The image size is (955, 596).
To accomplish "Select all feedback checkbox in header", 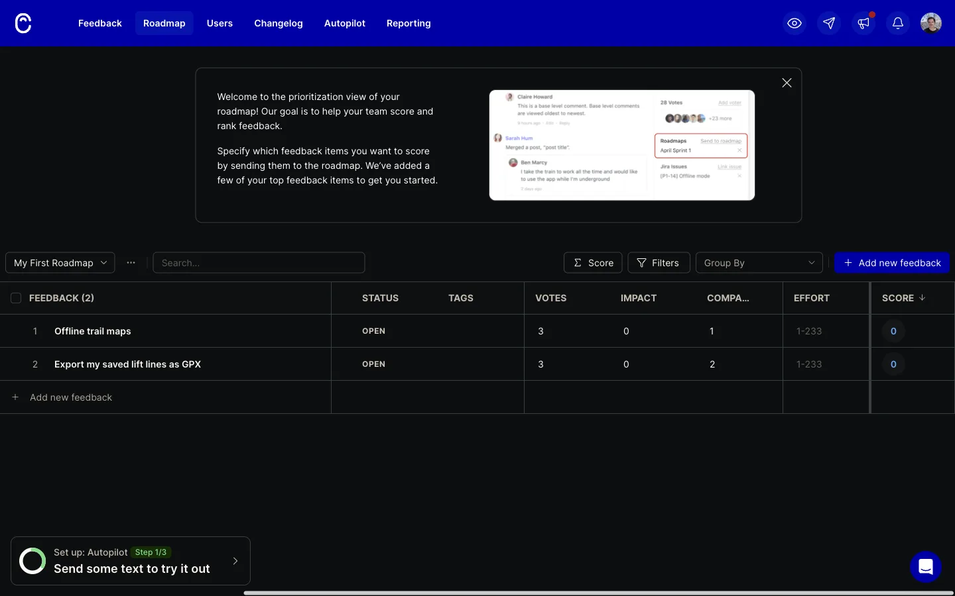I will point(16,298).
